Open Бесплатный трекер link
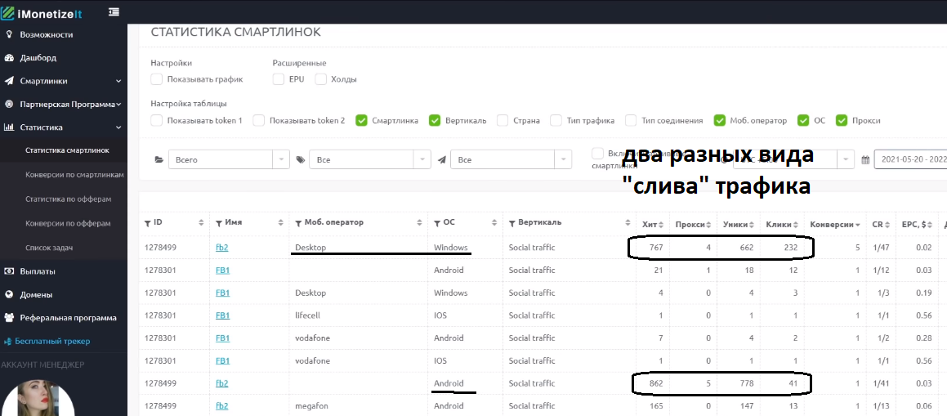 tap(52, 341)
